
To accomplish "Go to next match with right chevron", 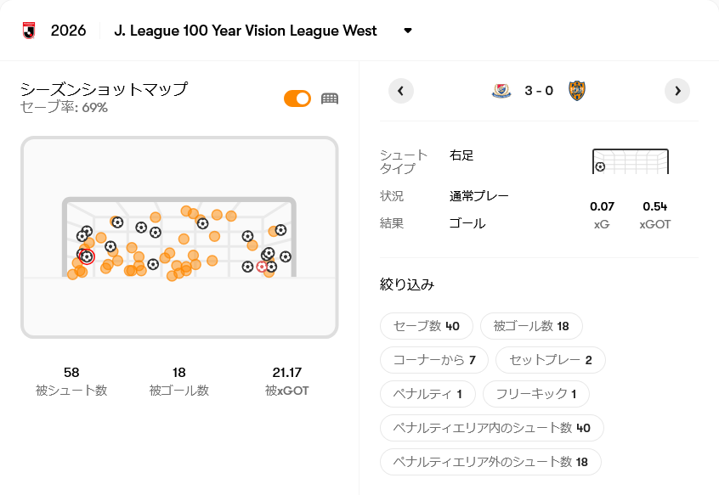I will (x=677, y=91).
